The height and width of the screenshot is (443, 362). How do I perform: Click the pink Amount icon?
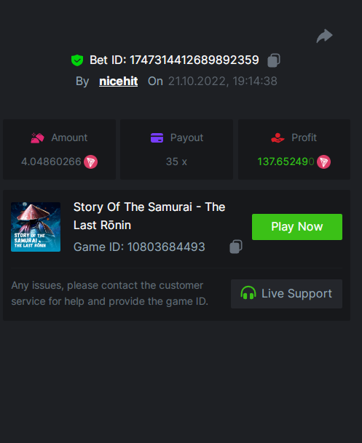pyautogui.click(x=37, y=138)
